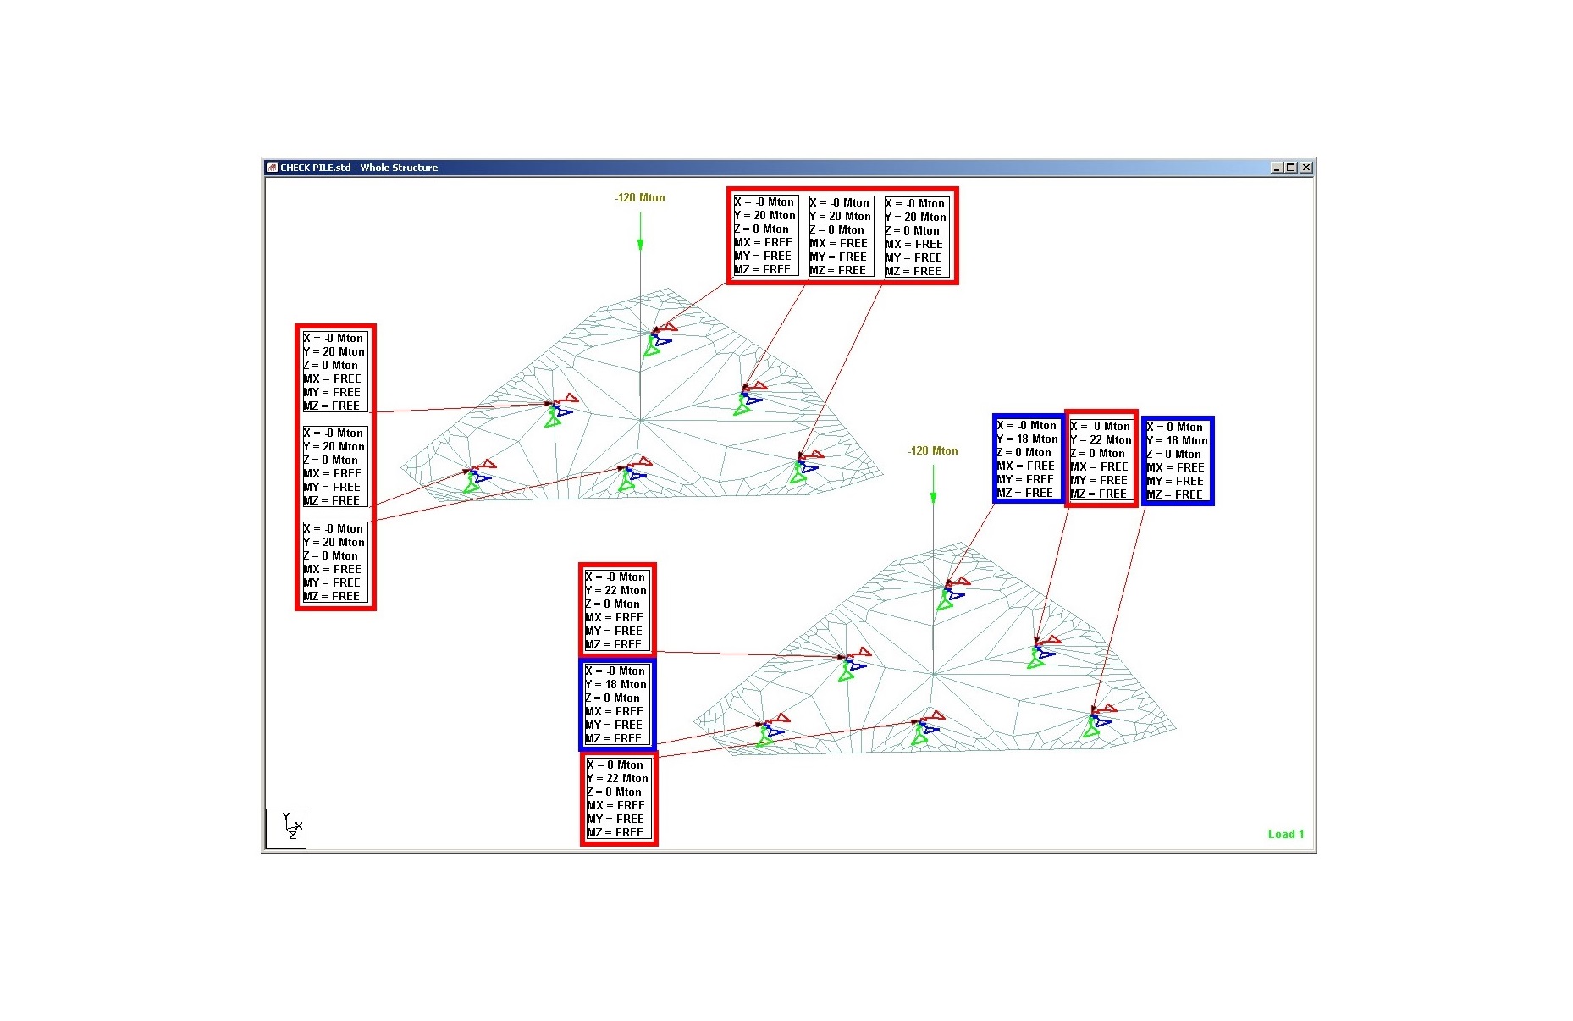This screenshot has width=1573, height=1021.
Task: Click center column node of upper pile cap
Action: [x=641, y=419]
